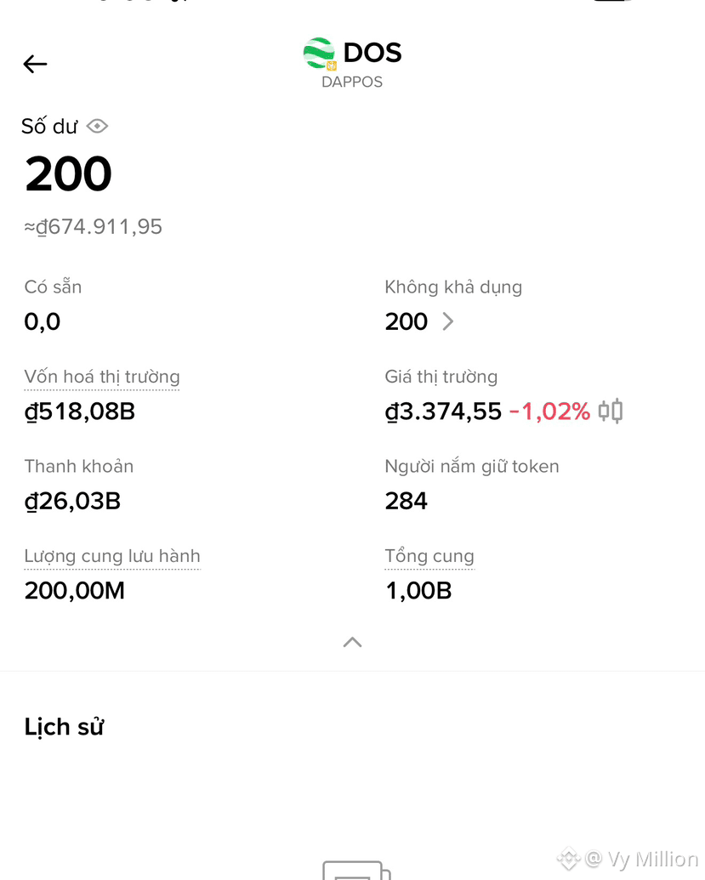Screen dimensions: 705x880
Task: Tap the empty history placeholder icon
Action: (356, 870)
